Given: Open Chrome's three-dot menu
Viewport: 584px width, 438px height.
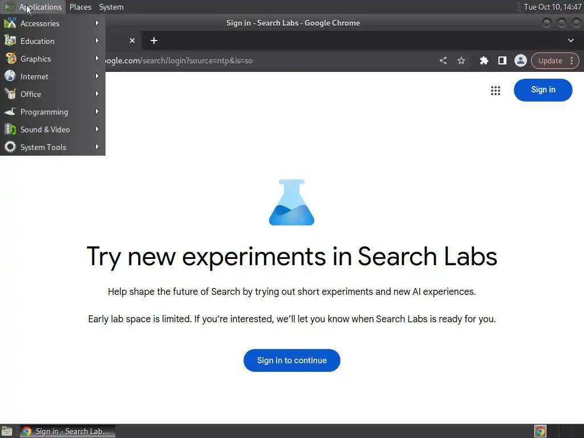Looking at the screenshot, I should 571,60.
